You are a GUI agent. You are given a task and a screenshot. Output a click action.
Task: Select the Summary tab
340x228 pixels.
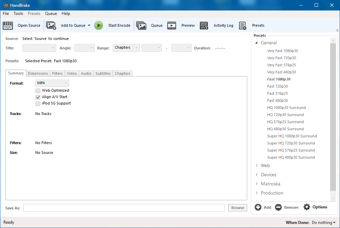(16, 73)
